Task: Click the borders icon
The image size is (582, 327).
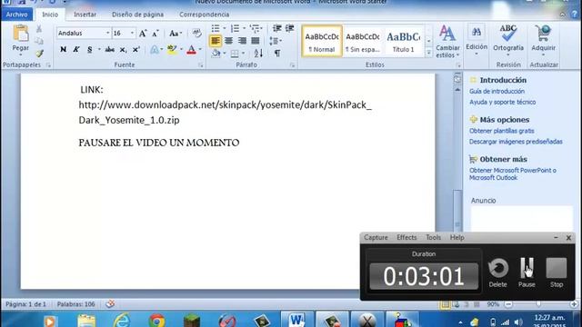Action: [x=235, y=54]
